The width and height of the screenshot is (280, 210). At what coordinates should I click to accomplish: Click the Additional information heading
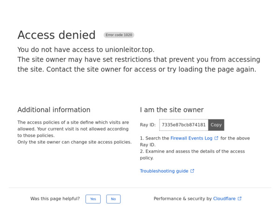pyautogui.click(x=54, y=110)
